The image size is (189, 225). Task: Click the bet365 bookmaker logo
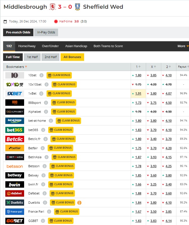coord(15,130)
